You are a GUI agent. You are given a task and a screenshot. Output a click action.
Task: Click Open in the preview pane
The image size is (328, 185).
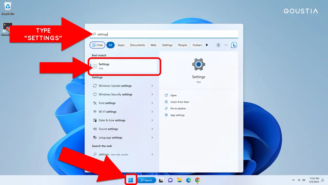click(x=173, y=95)
